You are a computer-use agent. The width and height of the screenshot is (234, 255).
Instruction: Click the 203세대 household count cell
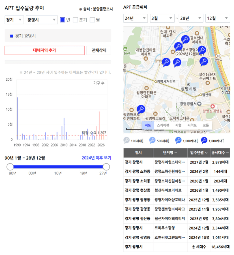point(220,181)
